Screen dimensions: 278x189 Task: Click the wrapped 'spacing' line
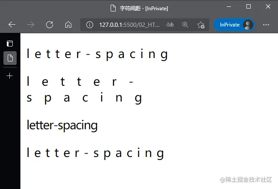point(85,98)
